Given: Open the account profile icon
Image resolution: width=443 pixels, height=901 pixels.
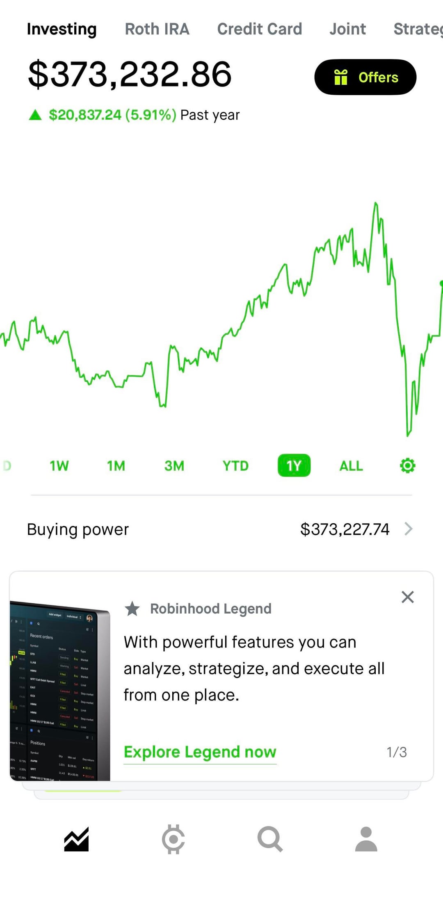Looking at the screenshot, I should pos(366,839).
